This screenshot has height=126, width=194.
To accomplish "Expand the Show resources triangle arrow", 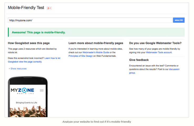I will [x=9, y=69].
